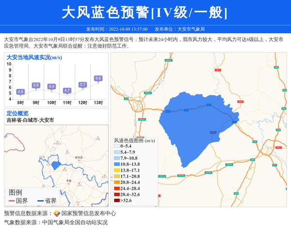This screenshot has width=291, height=228.
Task: Click the '4.7' wind speed badge
Action: [x=67, y=91]
